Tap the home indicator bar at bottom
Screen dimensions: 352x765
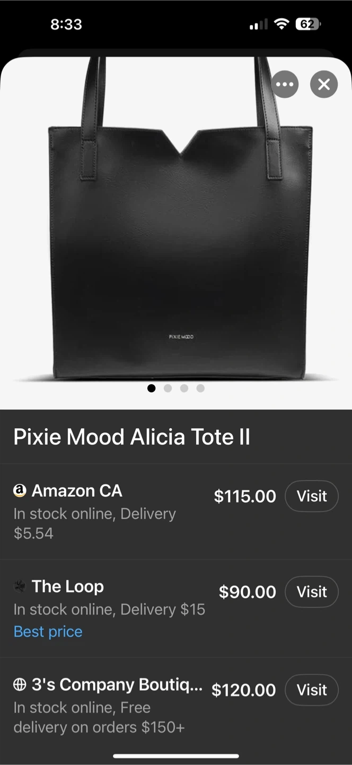tap(176, 756)
